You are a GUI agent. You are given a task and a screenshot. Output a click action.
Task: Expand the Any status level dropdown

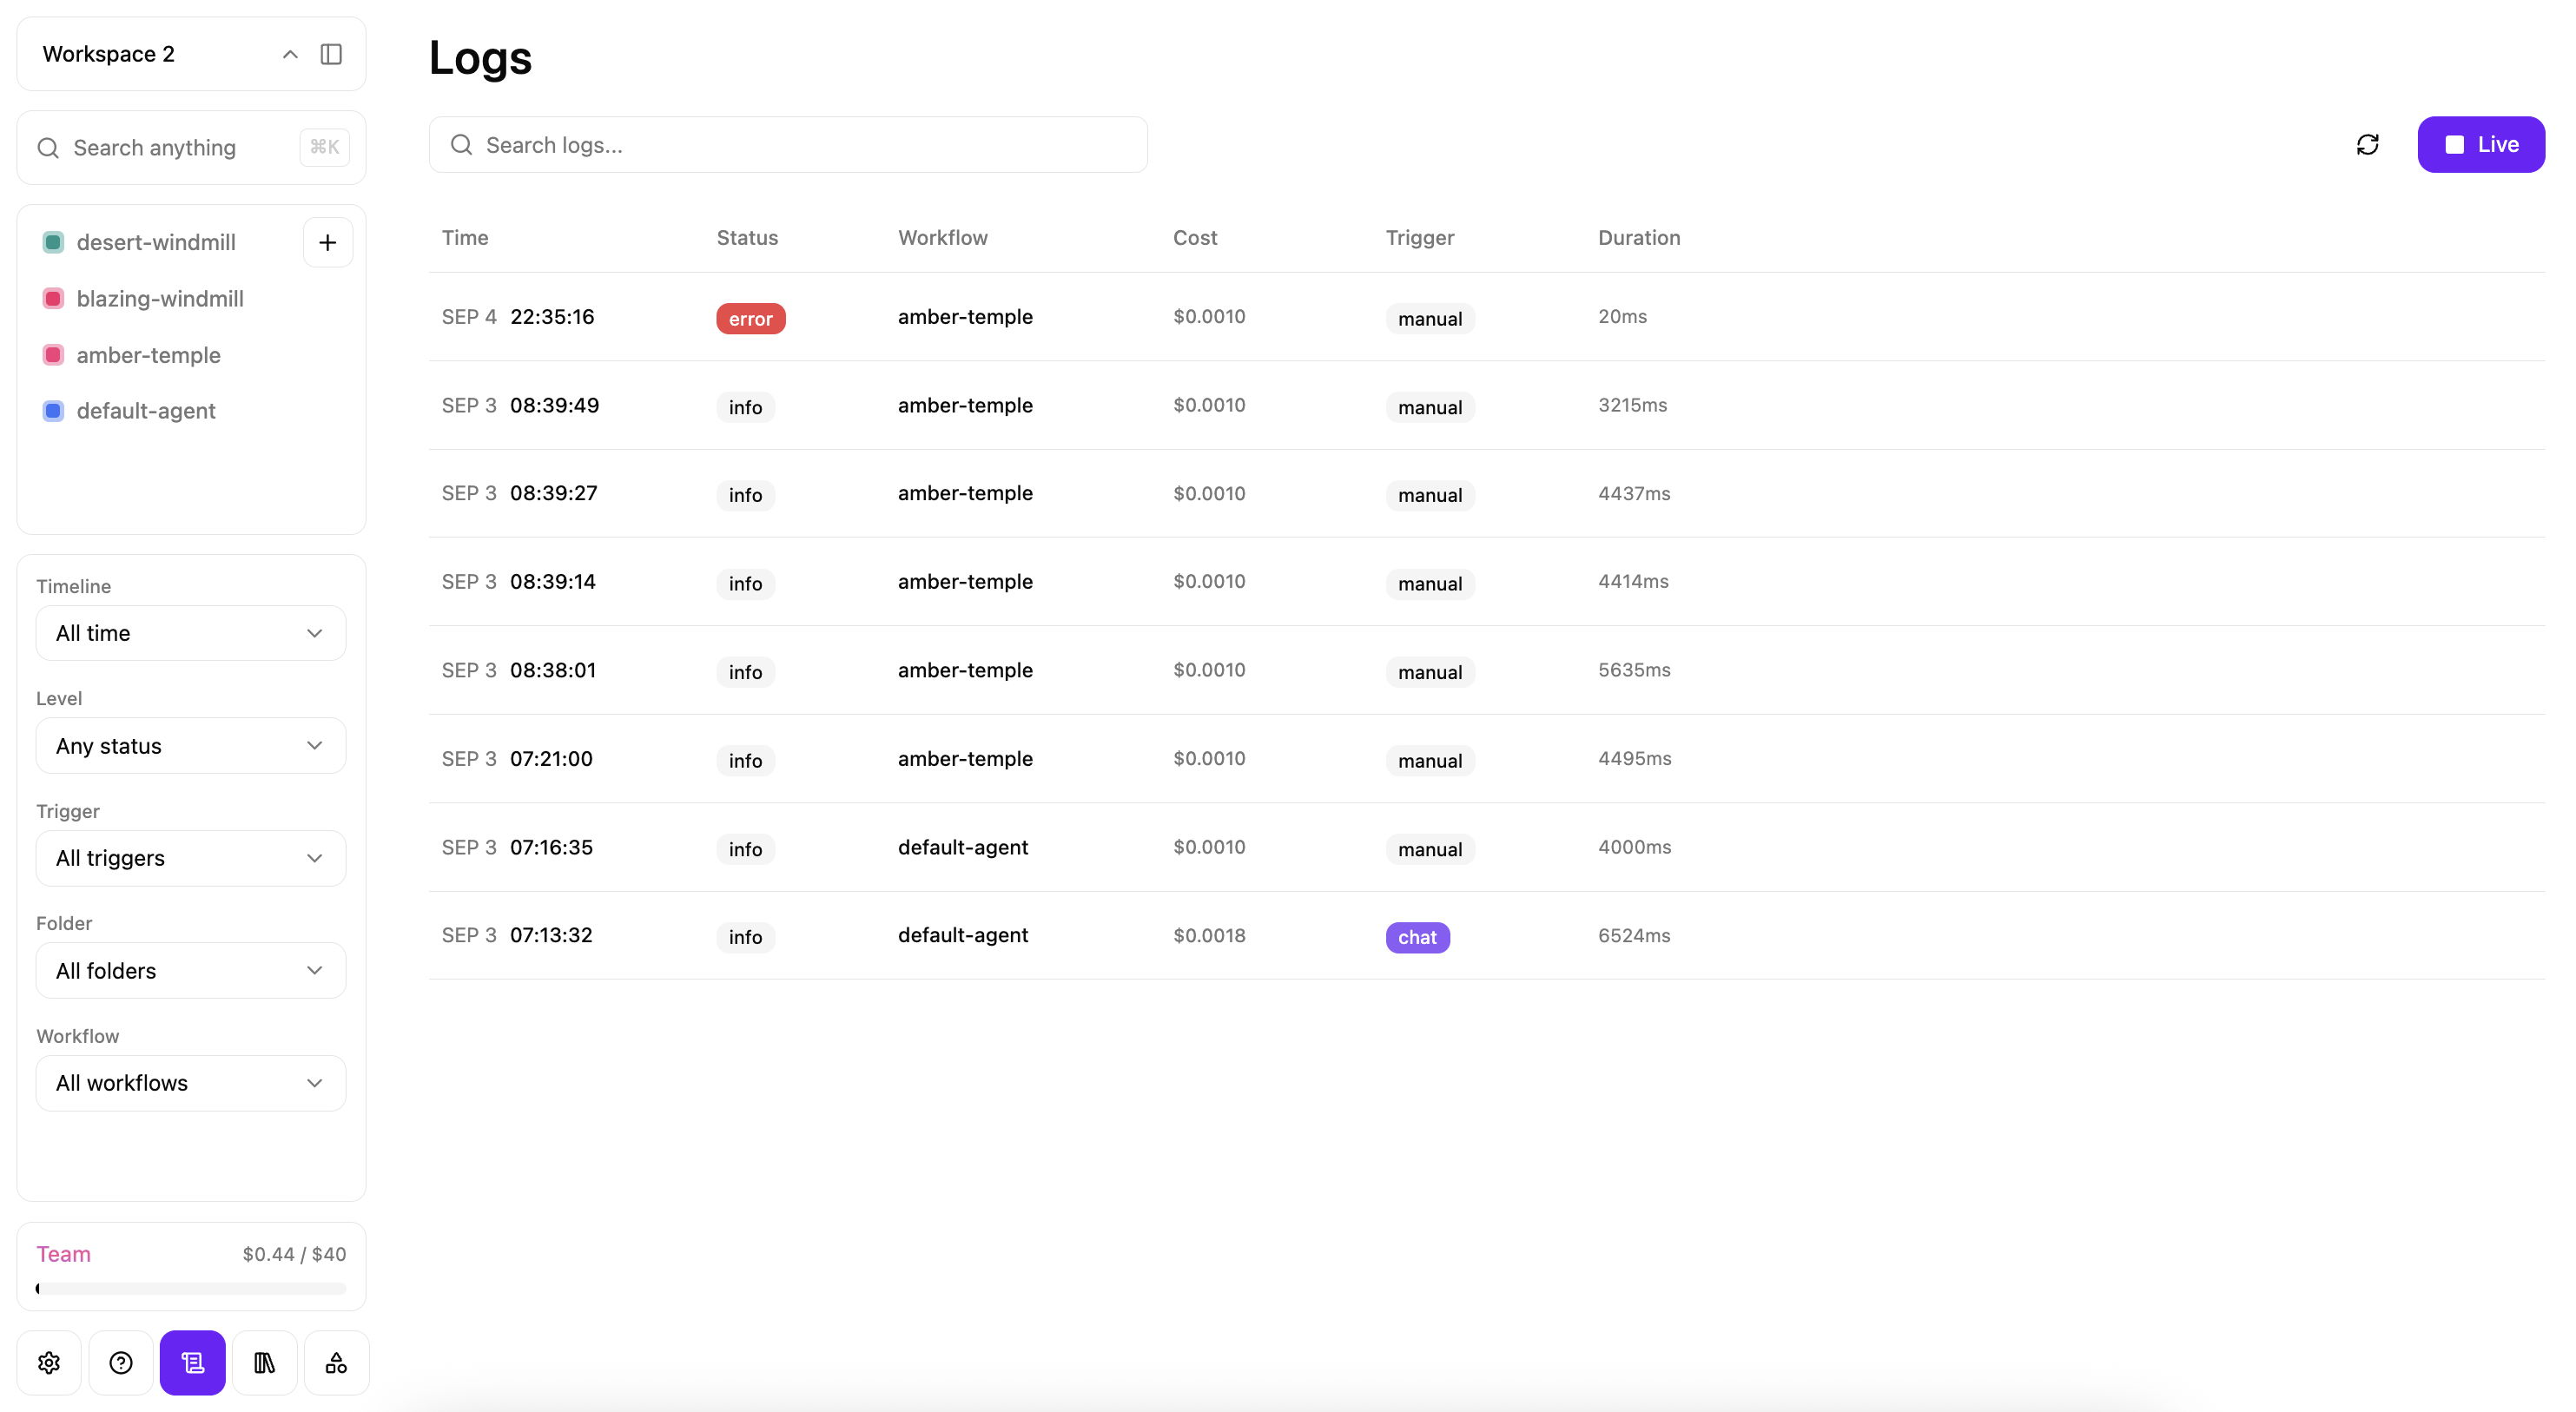click(190, 745)
